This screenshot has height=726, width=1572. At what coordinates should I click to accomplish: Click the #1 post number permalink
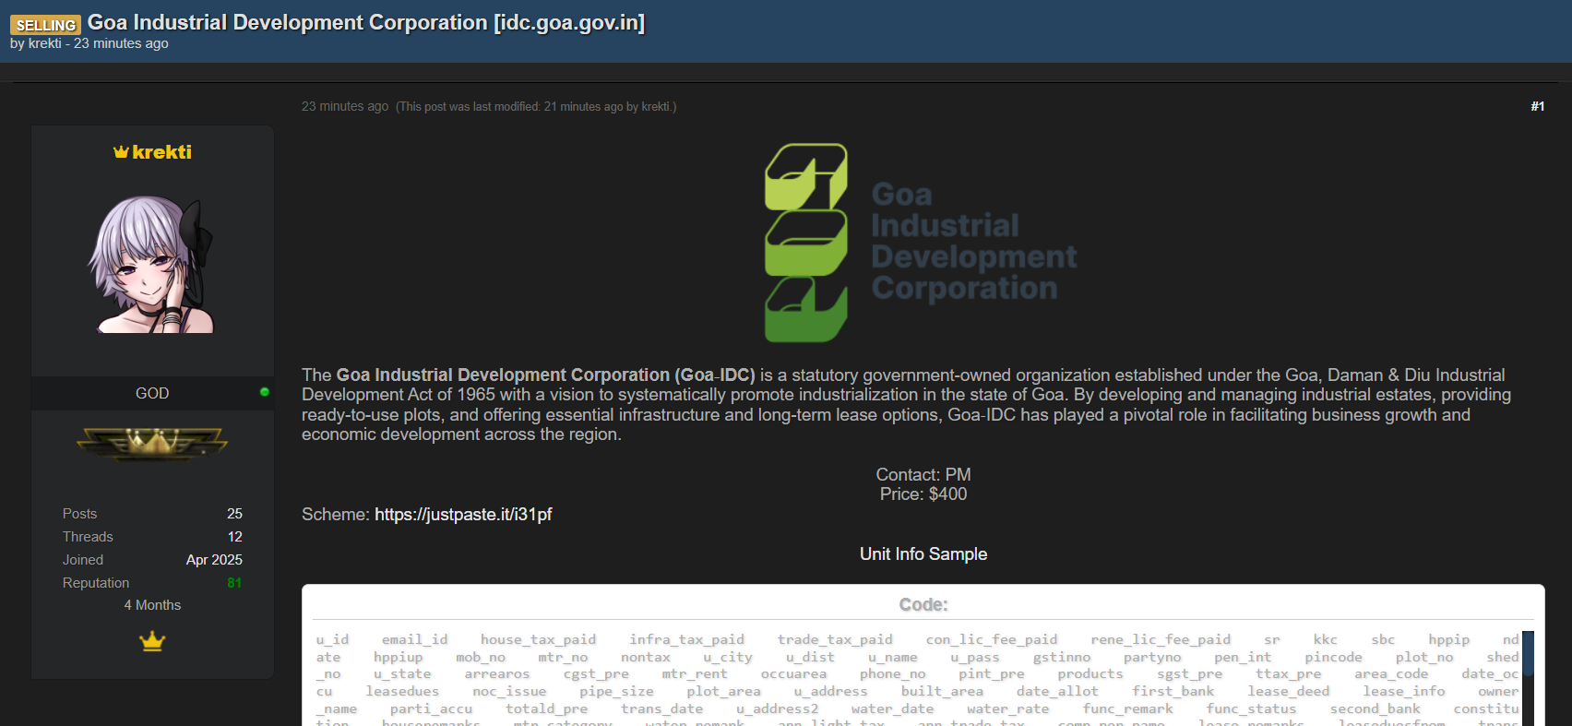click(x=1537, y=106)
